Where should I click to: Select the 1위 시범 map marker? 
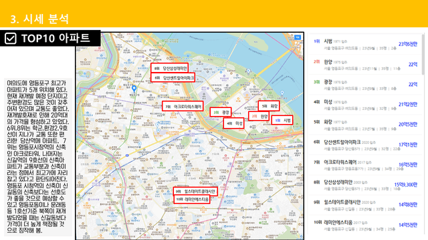[x=282, y=120]
